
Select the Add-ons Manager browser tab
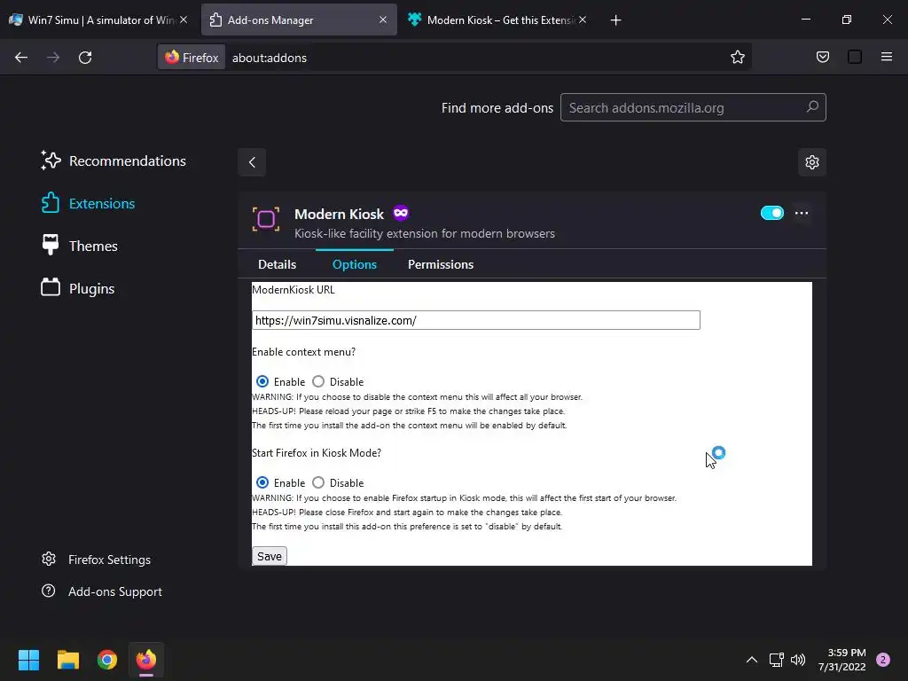pos(299,20)
